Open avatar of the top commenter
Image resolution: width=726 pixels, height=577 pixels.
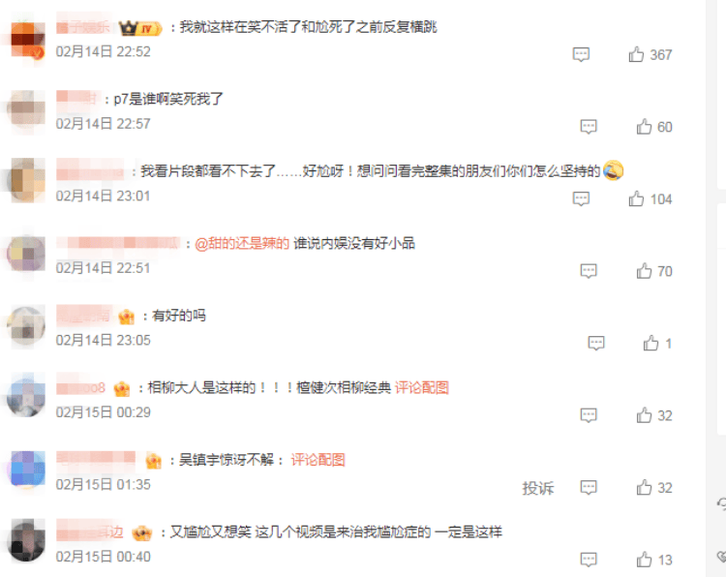pos(27,40)
